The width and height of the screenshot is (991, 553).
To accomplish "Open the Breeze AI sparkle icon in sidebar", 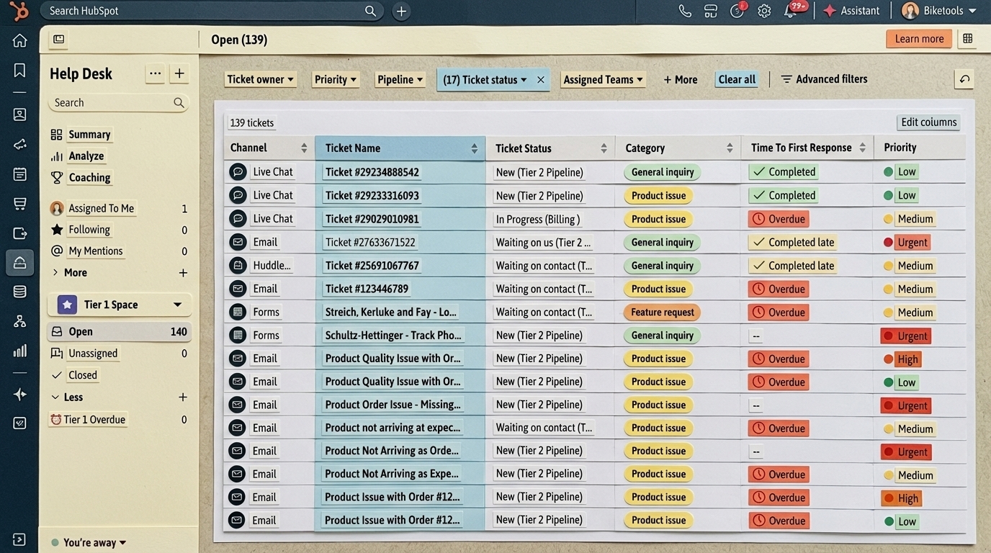I will coord(19,393).
